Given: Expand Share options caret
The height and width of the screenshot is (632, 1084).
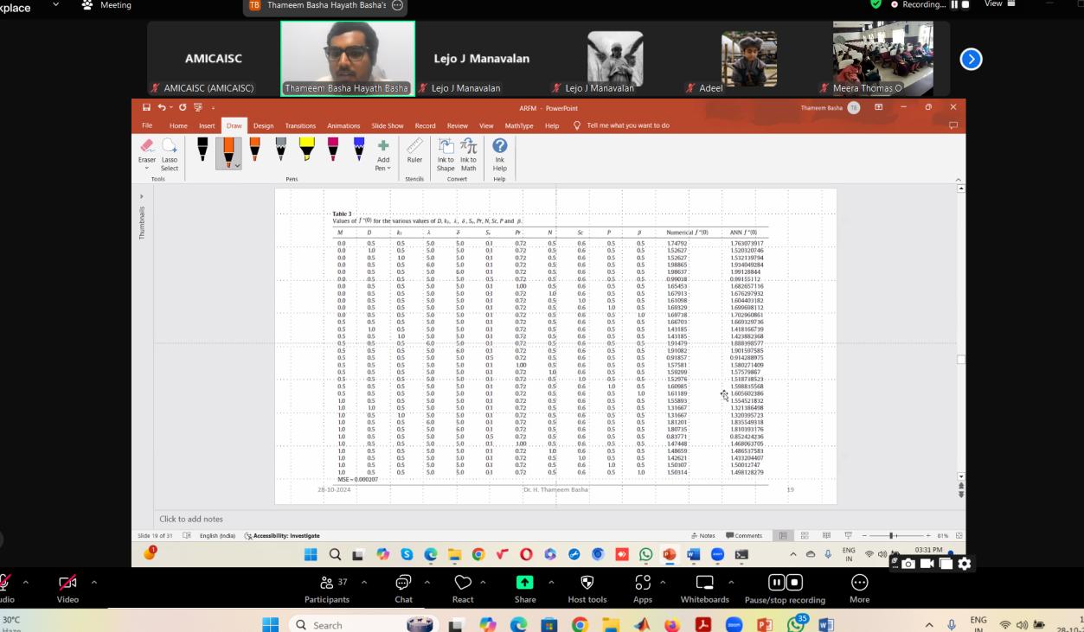Looking at the screenshot, I should (550, 581).
